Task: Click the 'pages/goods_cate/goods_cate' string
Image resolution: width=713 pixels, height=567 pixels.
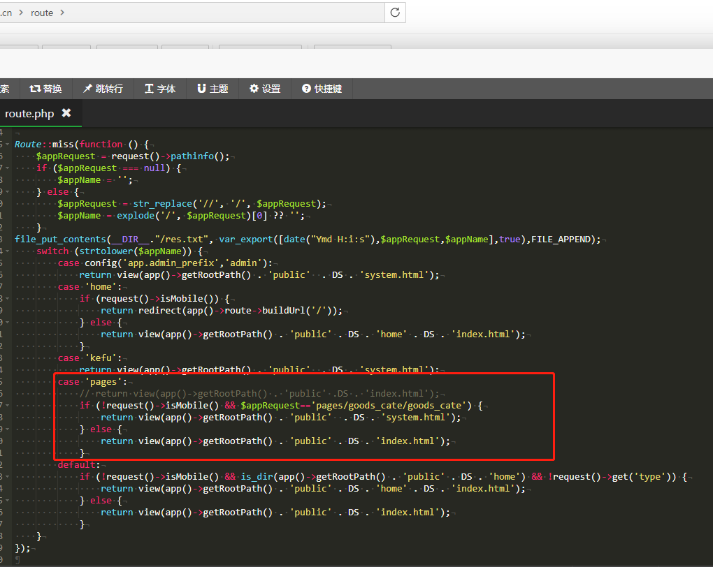Action: tap(391, 405)
